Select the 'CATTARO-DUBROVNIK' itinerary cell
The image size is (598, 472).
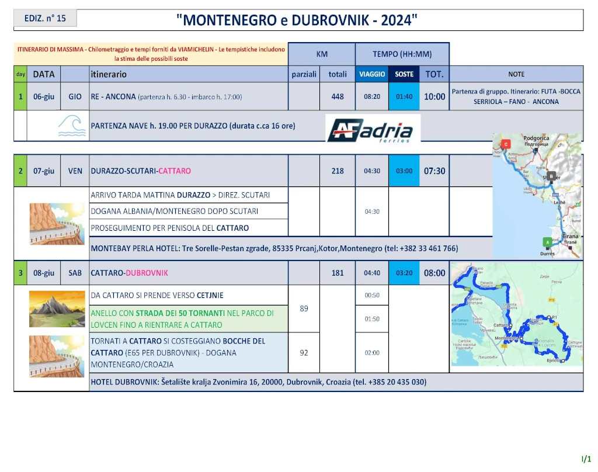click(x=189, y=273)
